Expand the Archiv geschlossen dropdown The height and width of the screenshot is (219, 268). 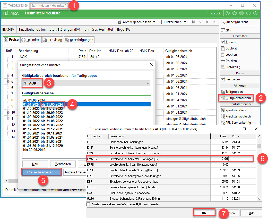click(154, 22)
